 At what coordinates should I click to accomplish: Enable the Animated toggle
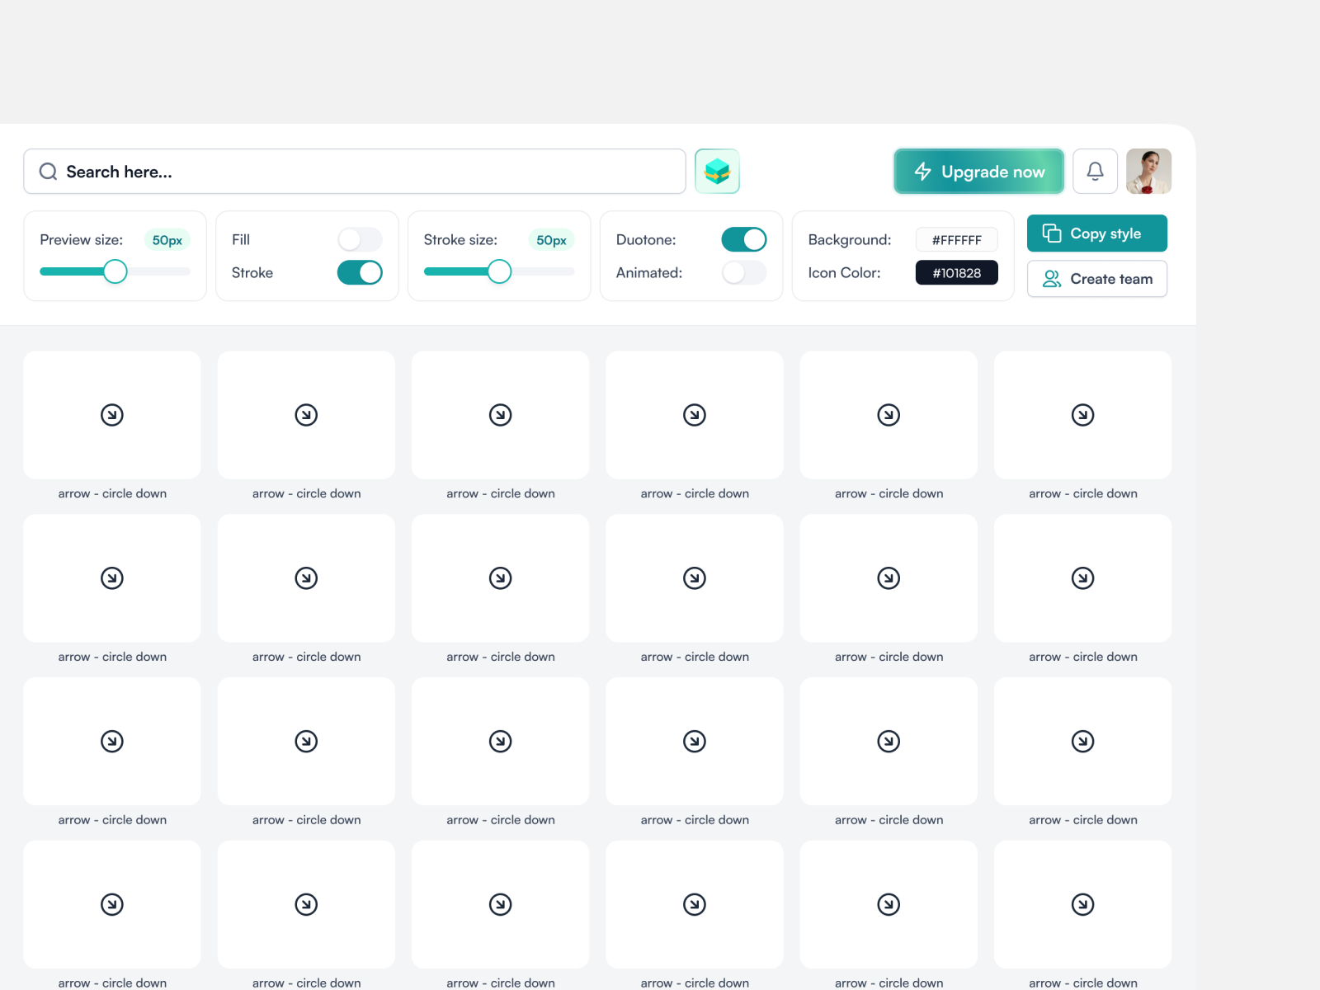point(743,272)
